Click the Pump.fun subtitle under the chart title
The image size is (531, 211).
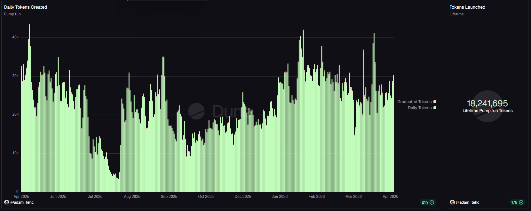(12, 14)
